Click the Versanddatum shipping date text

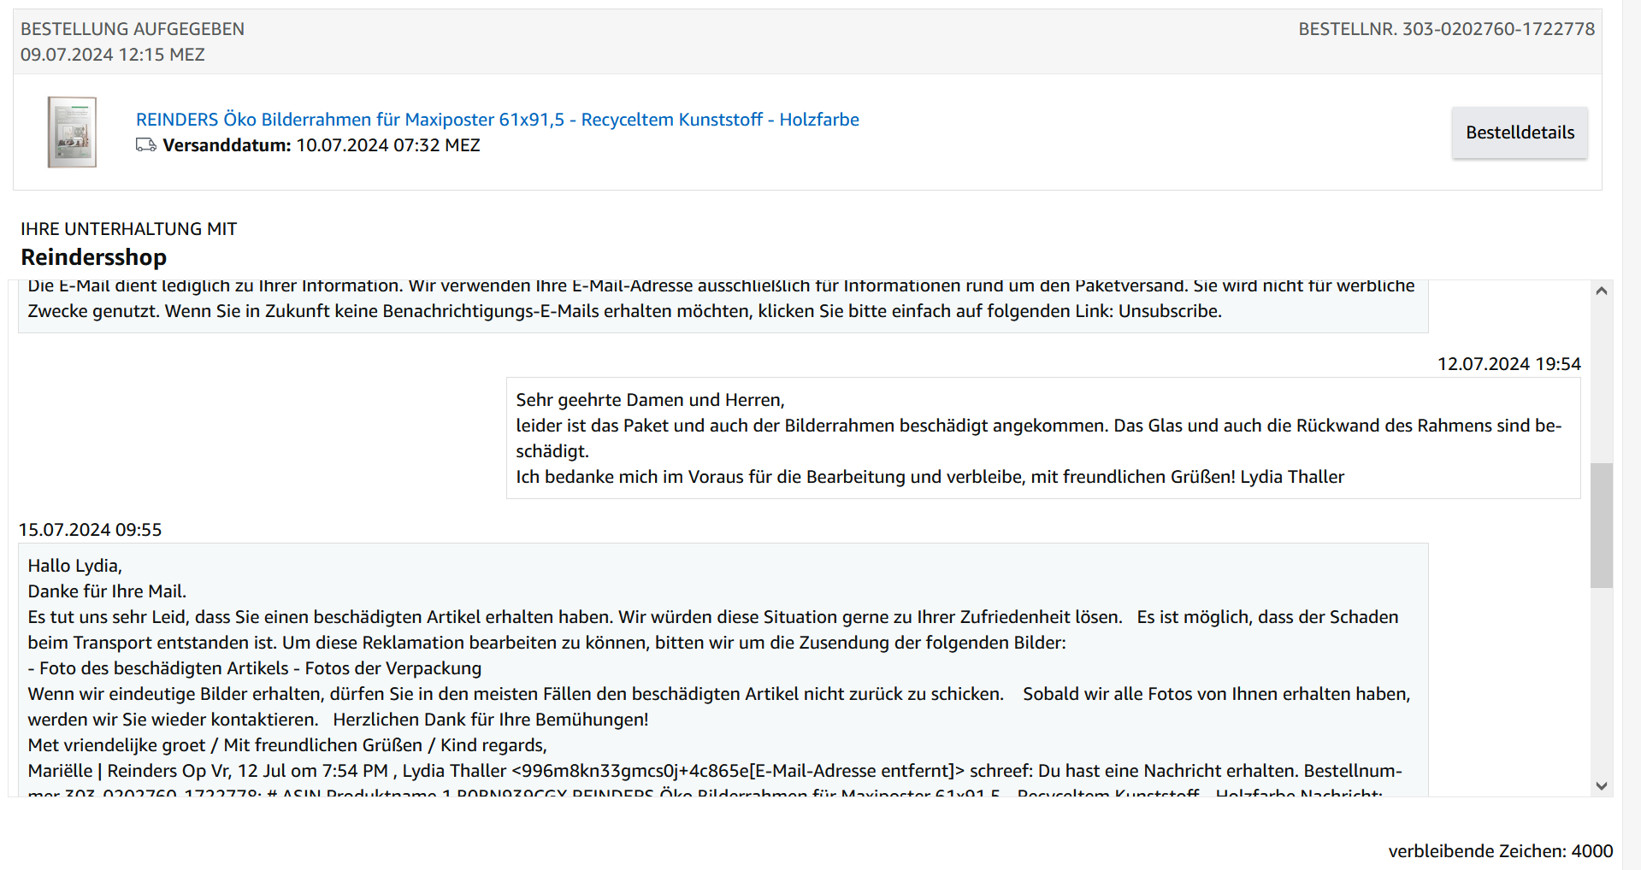click(321, 145)
